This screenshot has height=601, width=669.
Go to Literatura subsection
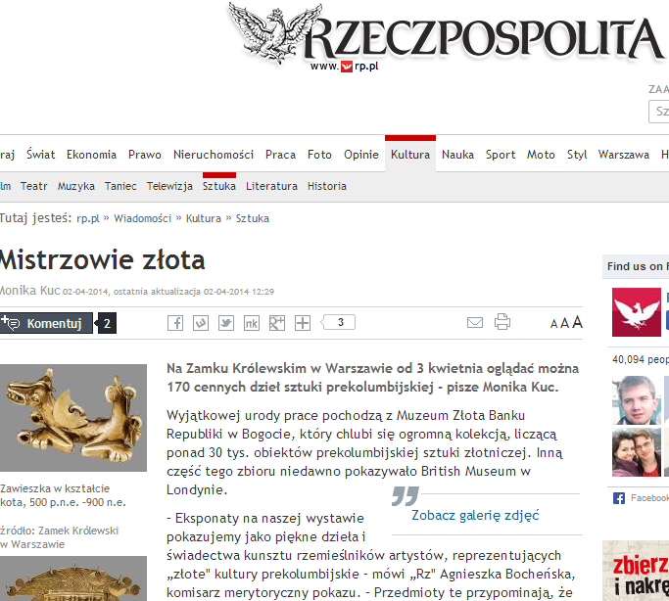[271, 186]
